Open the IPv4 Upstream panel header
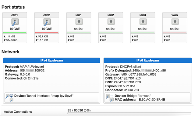The image size is (195, 116). click(51, 60)
